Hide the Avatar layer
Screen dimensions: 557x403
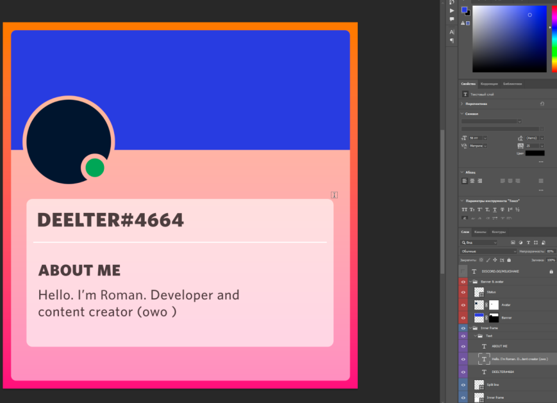coord(463,305)
